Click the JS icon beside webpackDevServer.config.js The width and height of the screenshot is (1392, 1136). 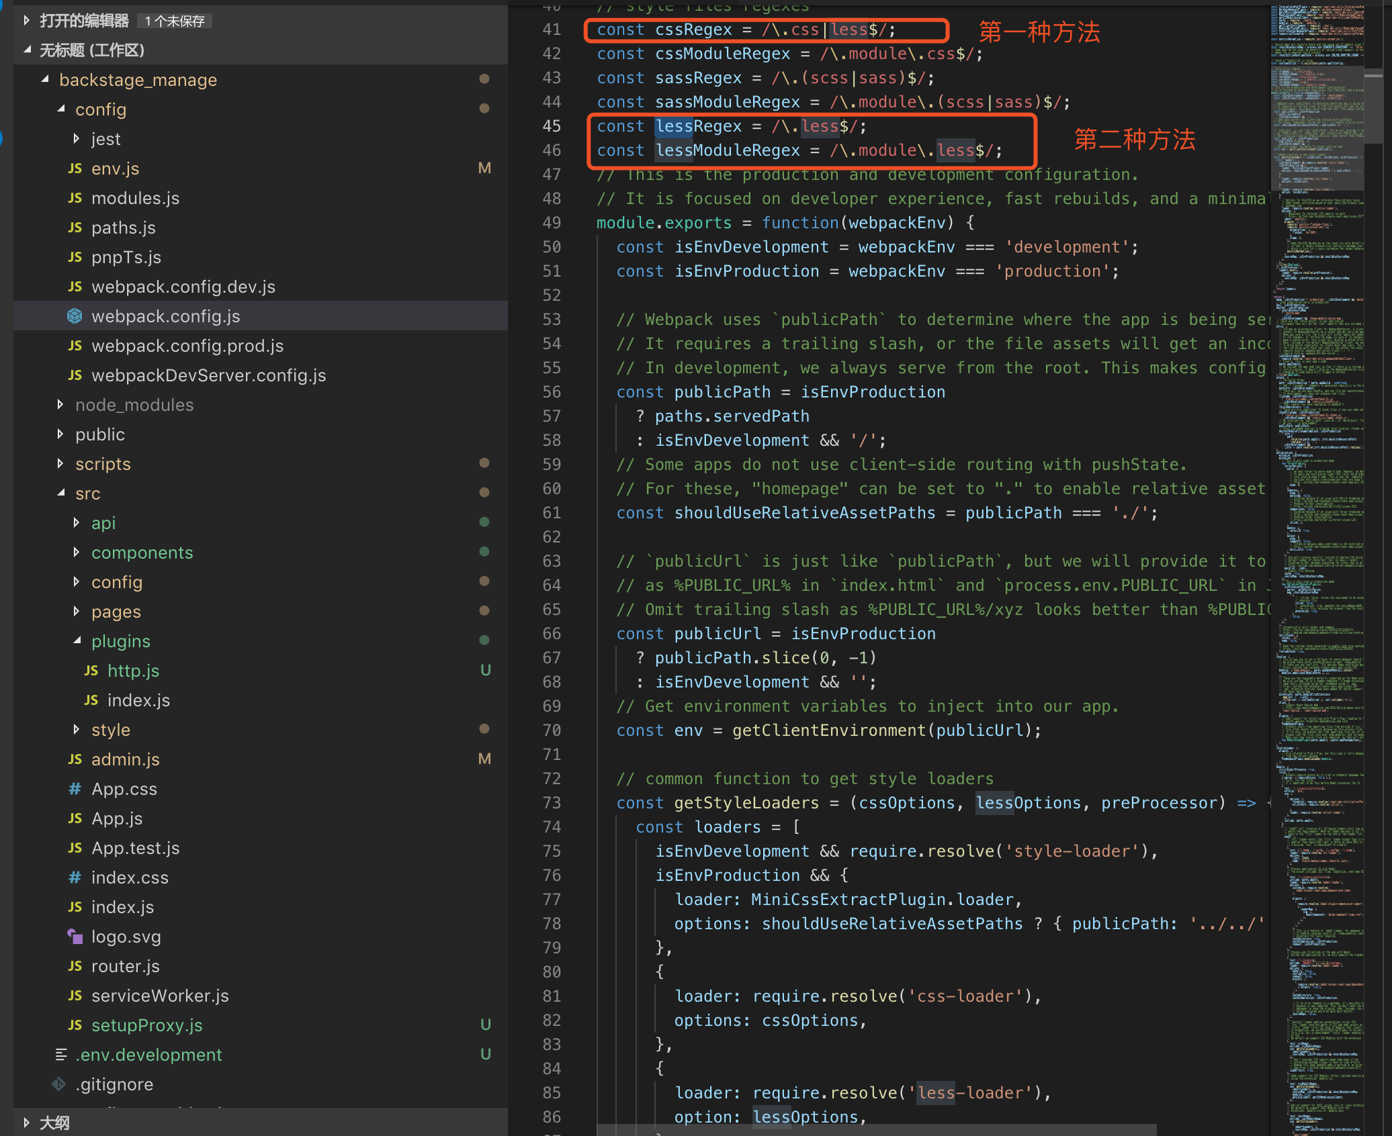click(75, 375)
